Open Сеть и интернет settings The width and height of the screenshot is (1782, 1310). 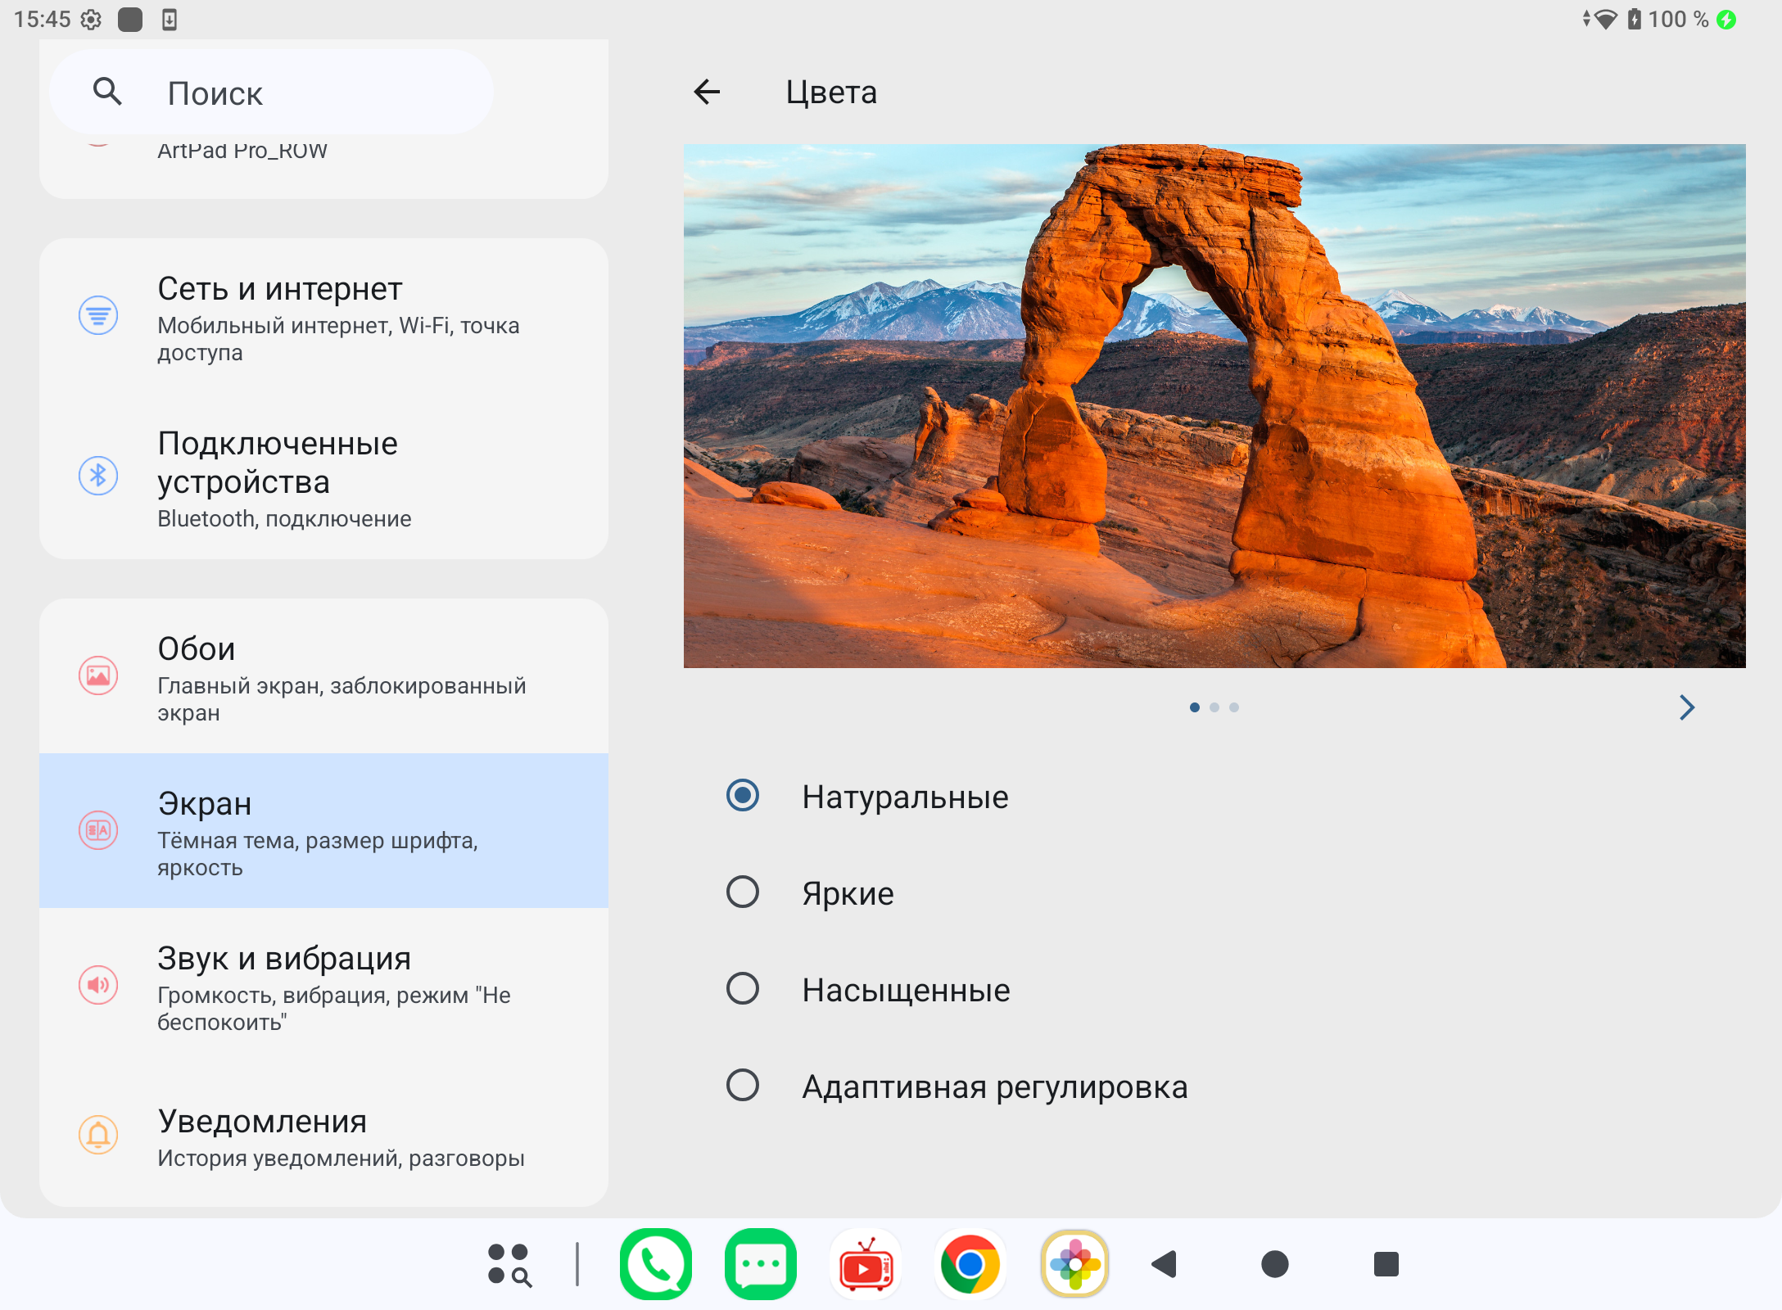point(323,318)
